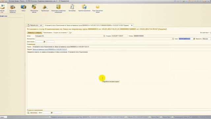This screenshot has width=211, height=119.
Task: Click result Дата field at bottom
Action: coord(47,113)
